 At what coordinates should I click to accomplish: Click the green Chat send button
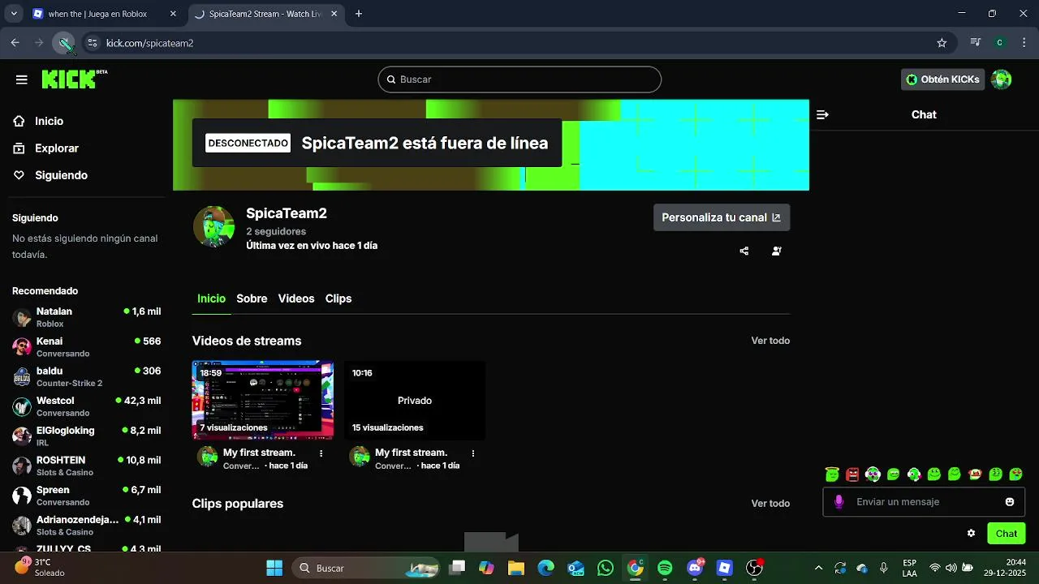pyautogui.click(x=1007, y=534)
